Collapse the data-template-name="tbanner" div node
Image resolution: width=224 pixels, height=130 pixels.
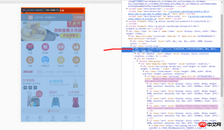[139, 64]
